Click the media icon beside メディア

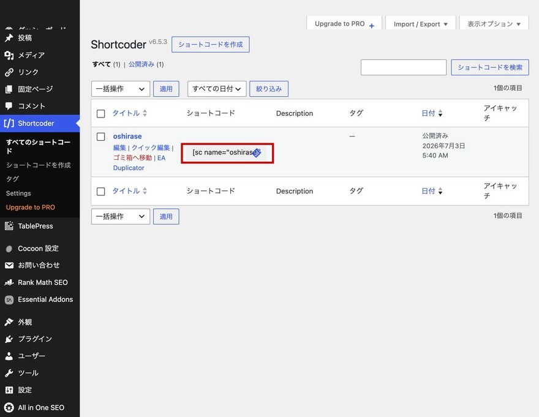pos(9,55)
